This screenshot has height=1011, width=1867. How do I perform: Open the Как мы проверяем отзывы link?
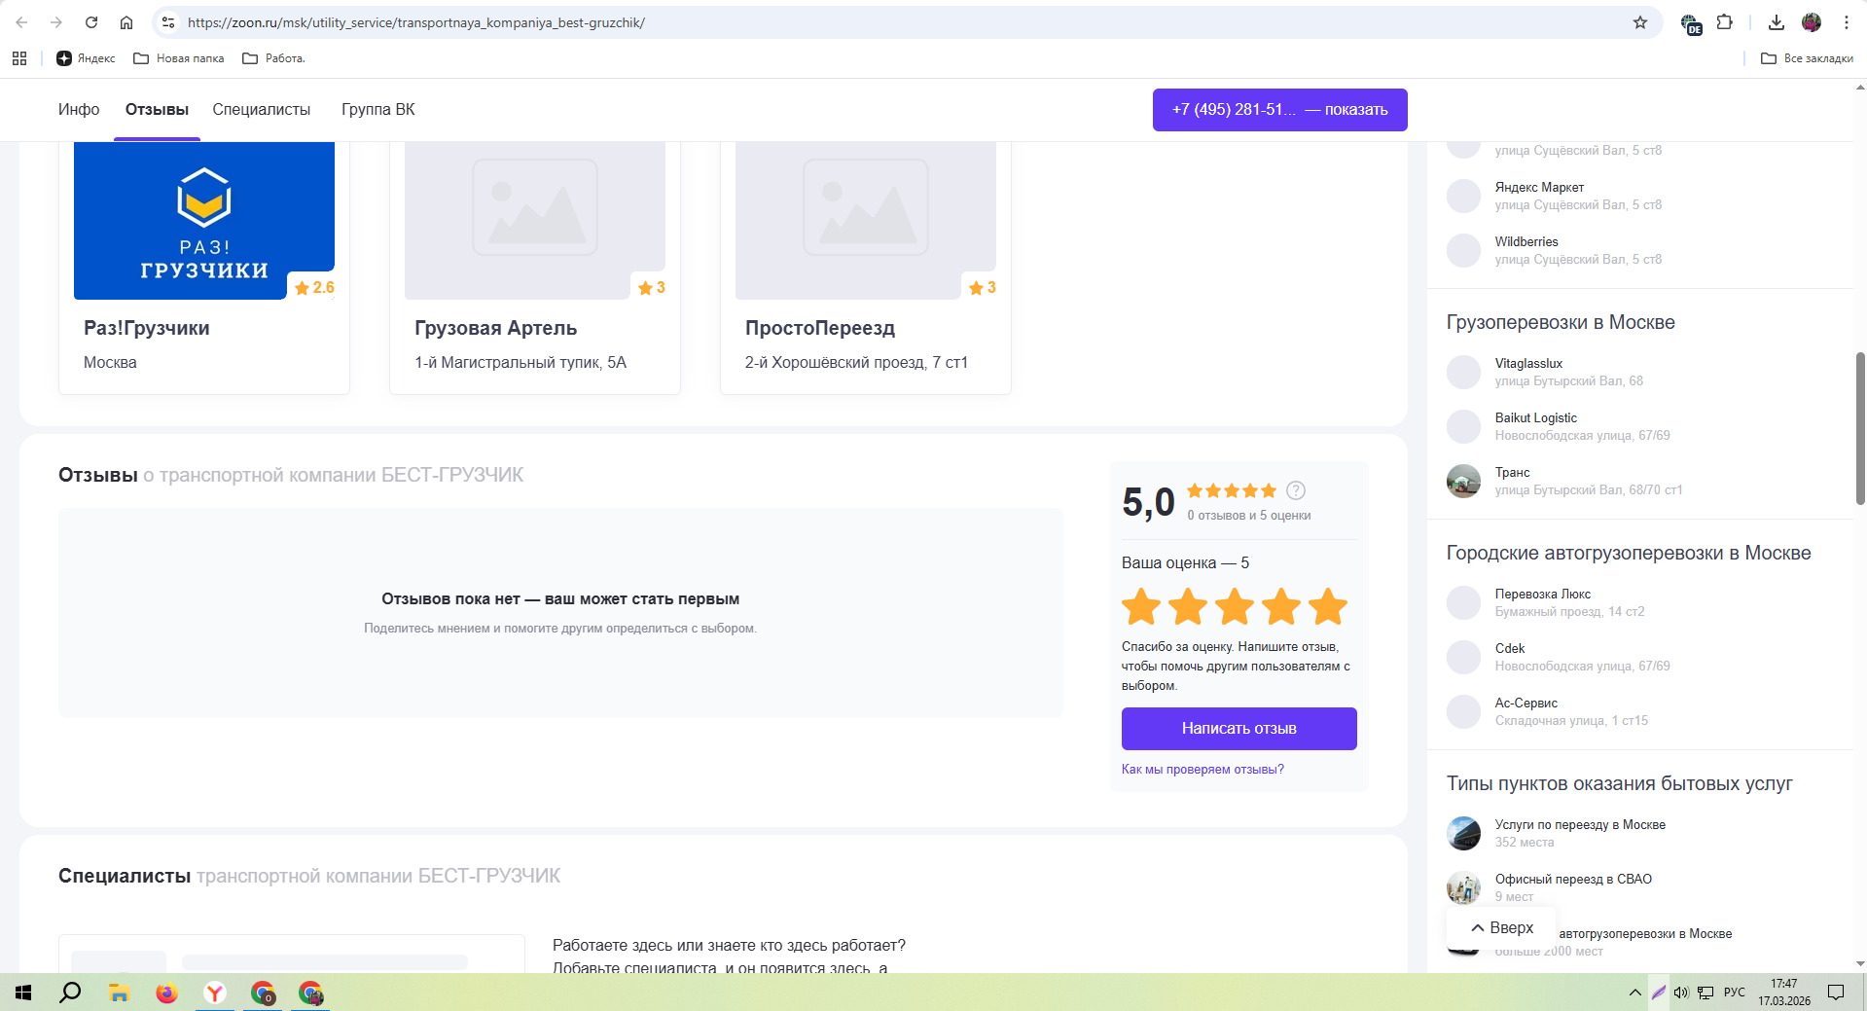tap(1203, 770)
